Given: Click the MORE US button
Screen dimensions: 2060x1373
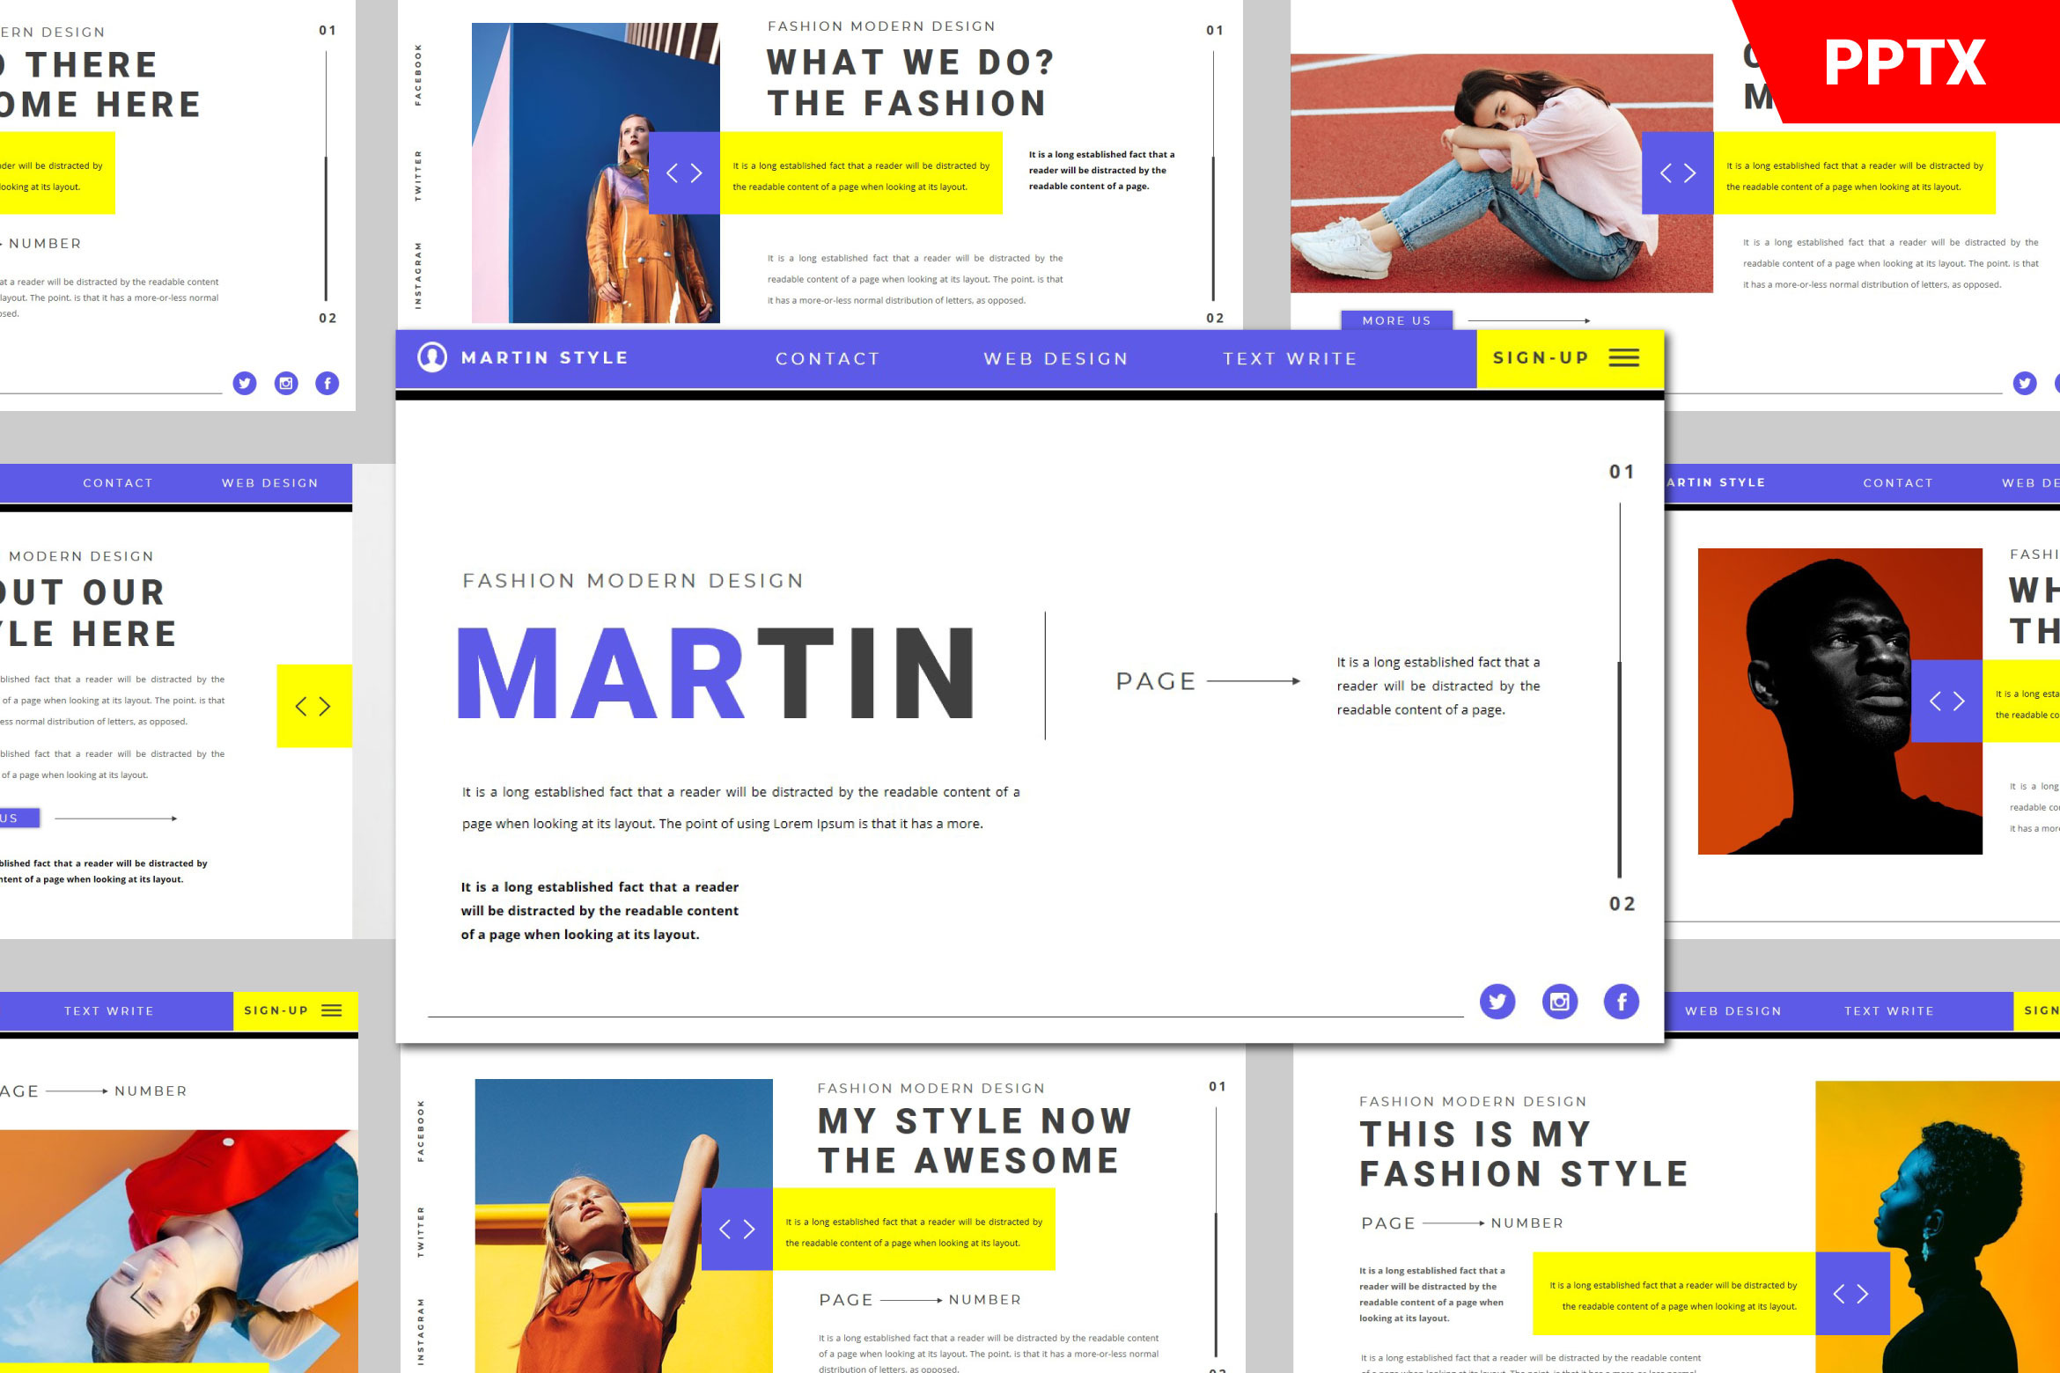Looking at the screenshot, I should point(1396,320).
